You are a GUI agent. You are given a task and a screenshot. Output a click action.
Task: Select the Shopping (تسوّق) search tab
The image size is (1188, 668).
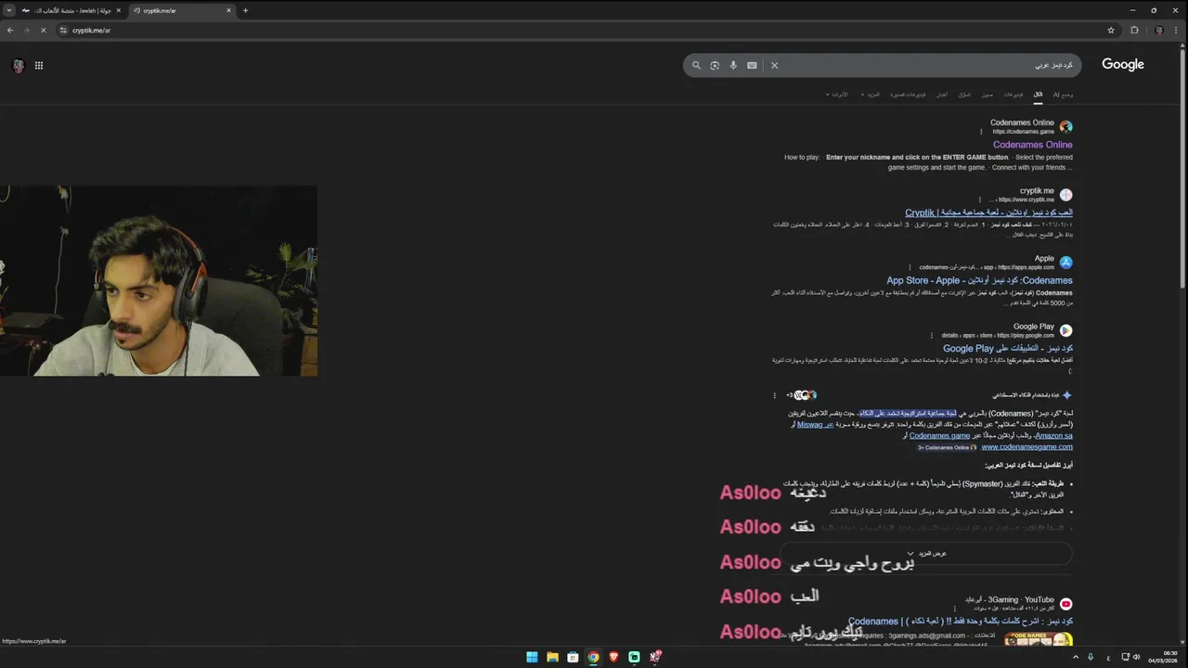click(964, 94)
